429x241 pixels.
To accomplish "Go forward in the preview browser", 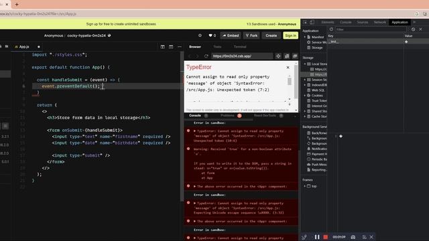I will coord(197,56).
